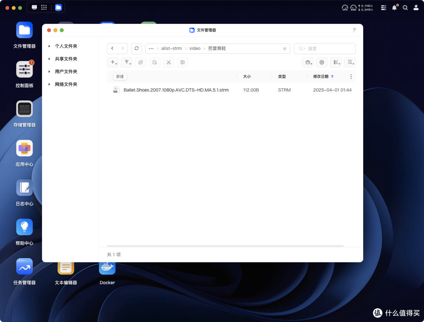Click the 共 1 项 status text
This screenshot has width=424, height=322.
tap(114, 255)
